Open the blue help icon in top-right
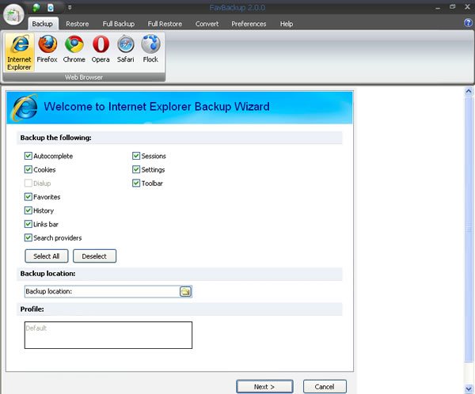 (468, 23)
